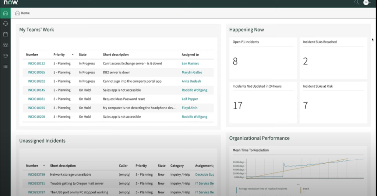
Task: Open unassigned incident INC0293799
Action: [36, 175]
